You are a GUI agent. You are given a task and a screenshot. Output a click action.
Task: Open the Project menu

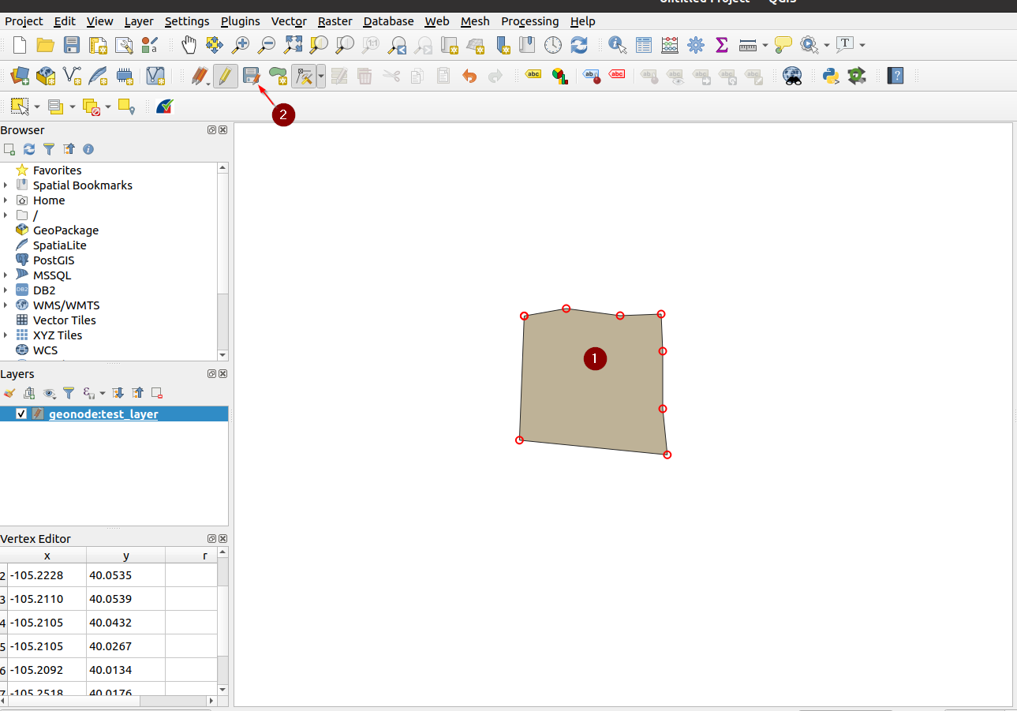(24, 21)
